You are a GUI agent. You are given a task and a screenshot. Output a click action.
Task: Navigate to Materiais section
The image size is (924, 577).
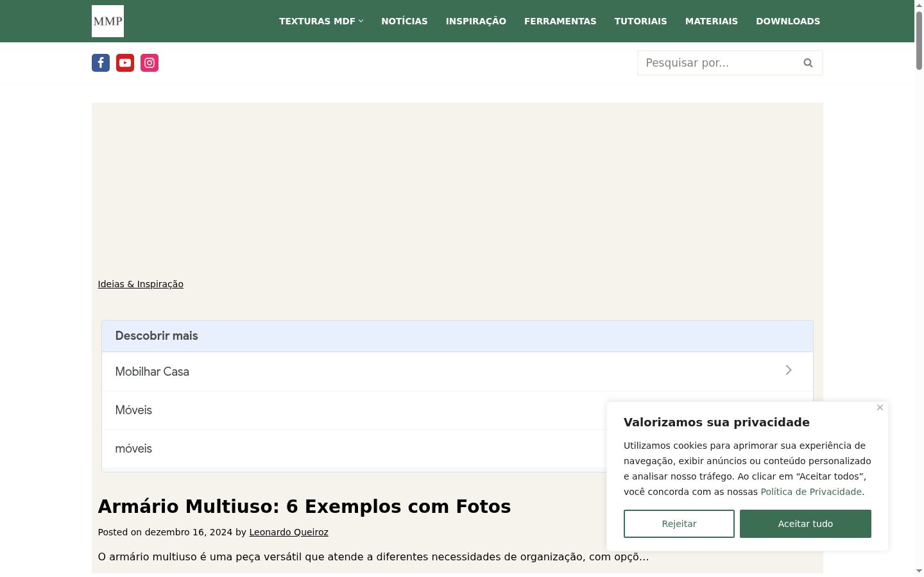tap(712, 21)
